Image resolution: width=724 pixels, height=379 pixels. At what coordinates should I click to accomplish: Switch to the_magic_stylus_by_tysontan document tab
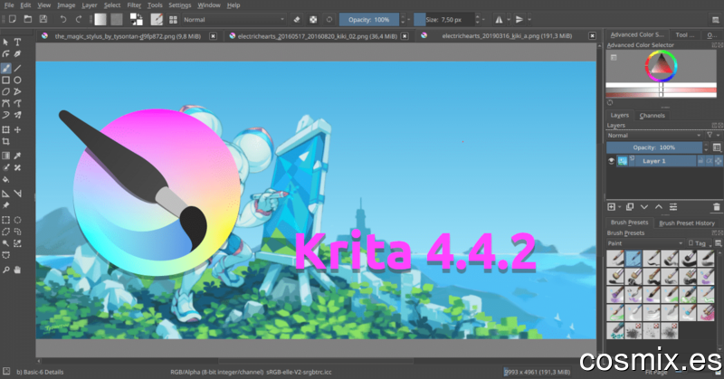click(128, 35)
